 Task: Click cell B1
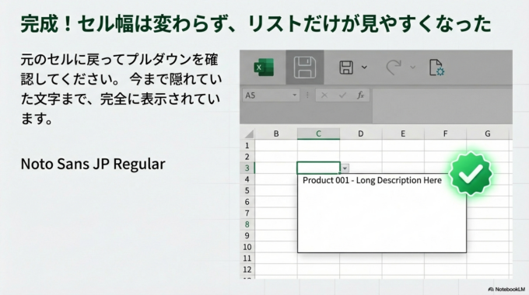[x=276, y=145]
